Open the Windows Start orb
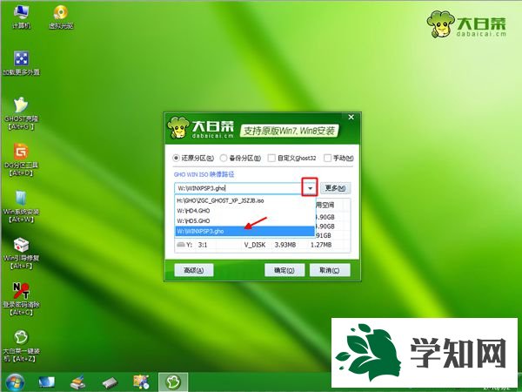The height and width of the screenshot is (392, 522). [x=15, y=382]
